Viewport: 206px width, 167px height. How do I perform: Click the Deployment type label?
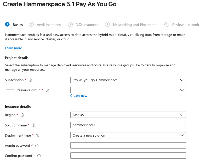click(18, 135)
